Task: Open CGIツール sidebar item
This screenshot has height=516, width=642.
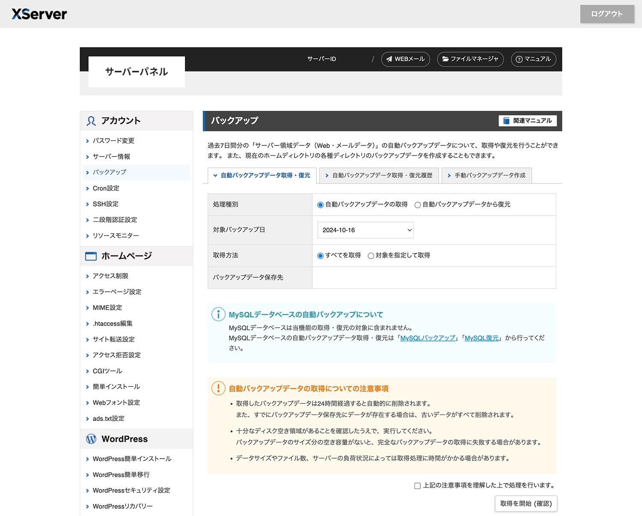Action: (x=107, y=371)
